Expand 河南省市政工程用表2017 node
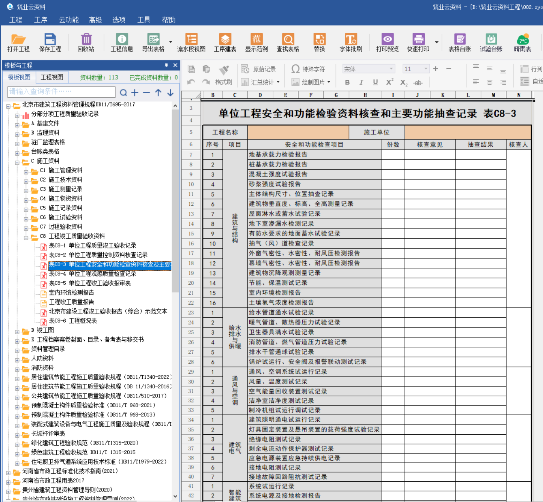The height and width of the screenshot is (502, 543). coord(8,482)
